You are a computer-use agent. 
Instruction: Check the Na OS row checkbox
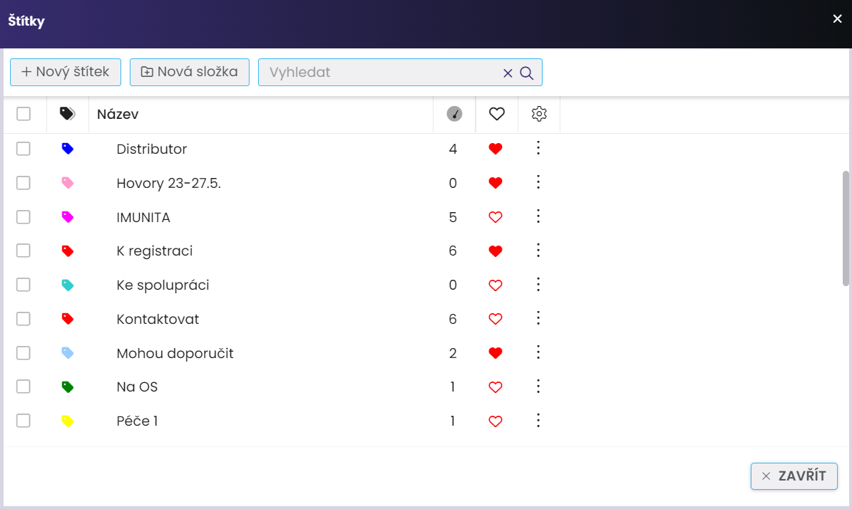24,387
